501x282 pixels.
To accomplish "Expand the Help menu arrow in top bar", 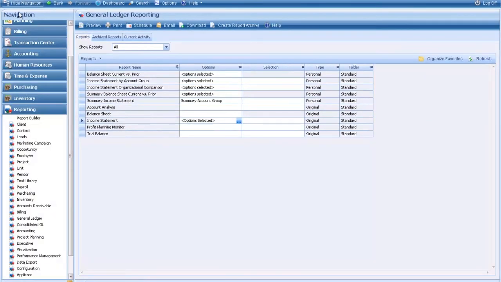I will [201, 3].
